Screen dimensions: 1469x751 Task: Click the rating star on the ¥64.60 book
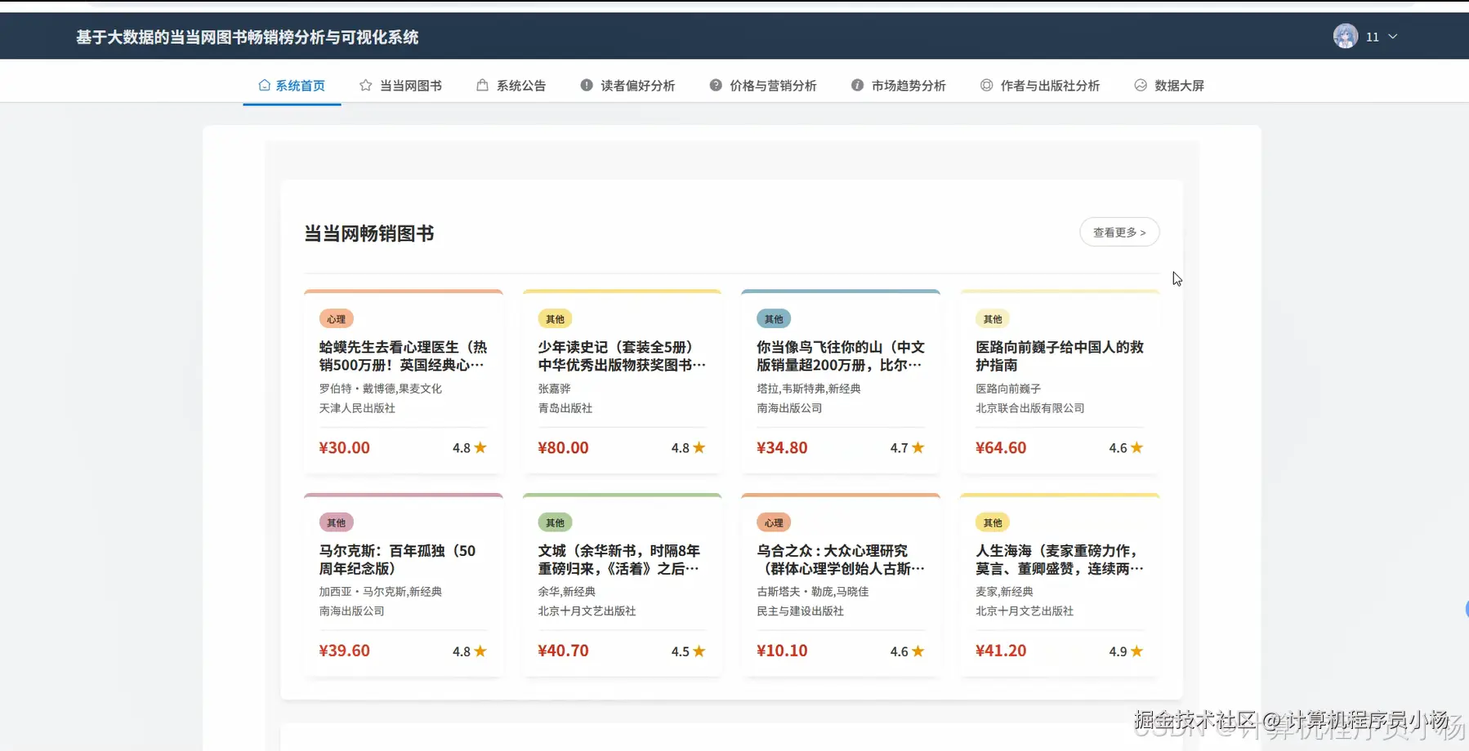click(1137, 447)
